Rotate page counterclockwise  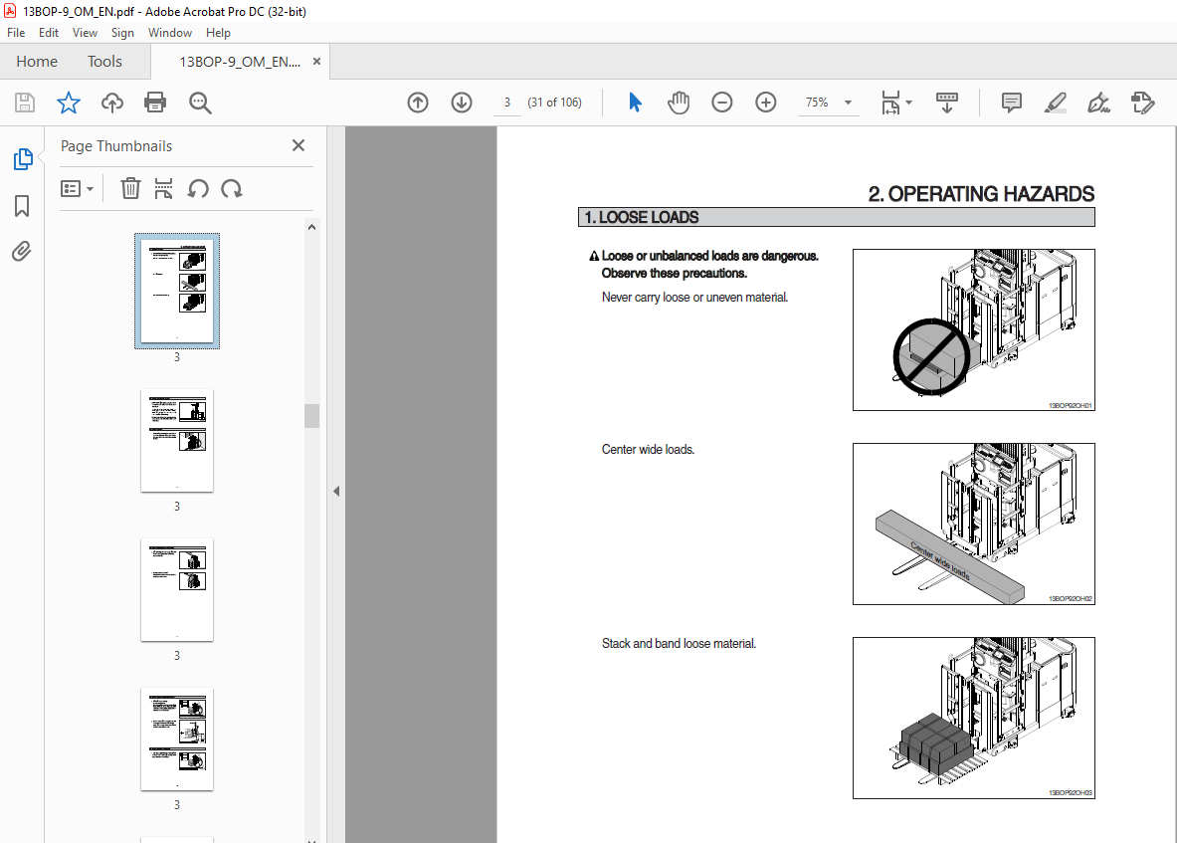pyautogui.click(x=198, y=188)
